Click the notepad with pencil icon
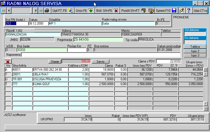The image size is (210, 132). [182, 11]
